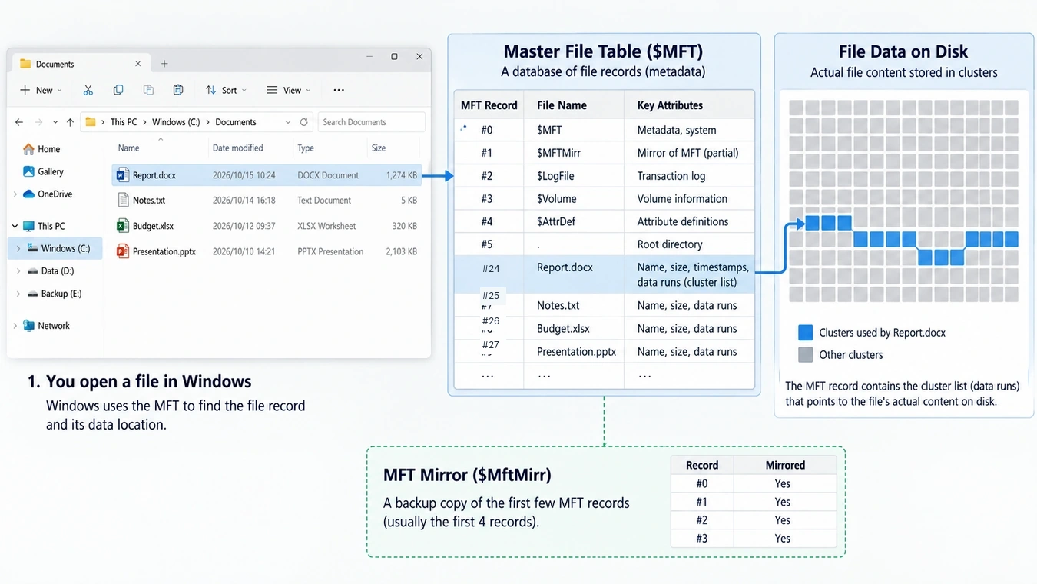Open the three-dots See more menu
Viewport: 1037px width, 584px height.
339,90
